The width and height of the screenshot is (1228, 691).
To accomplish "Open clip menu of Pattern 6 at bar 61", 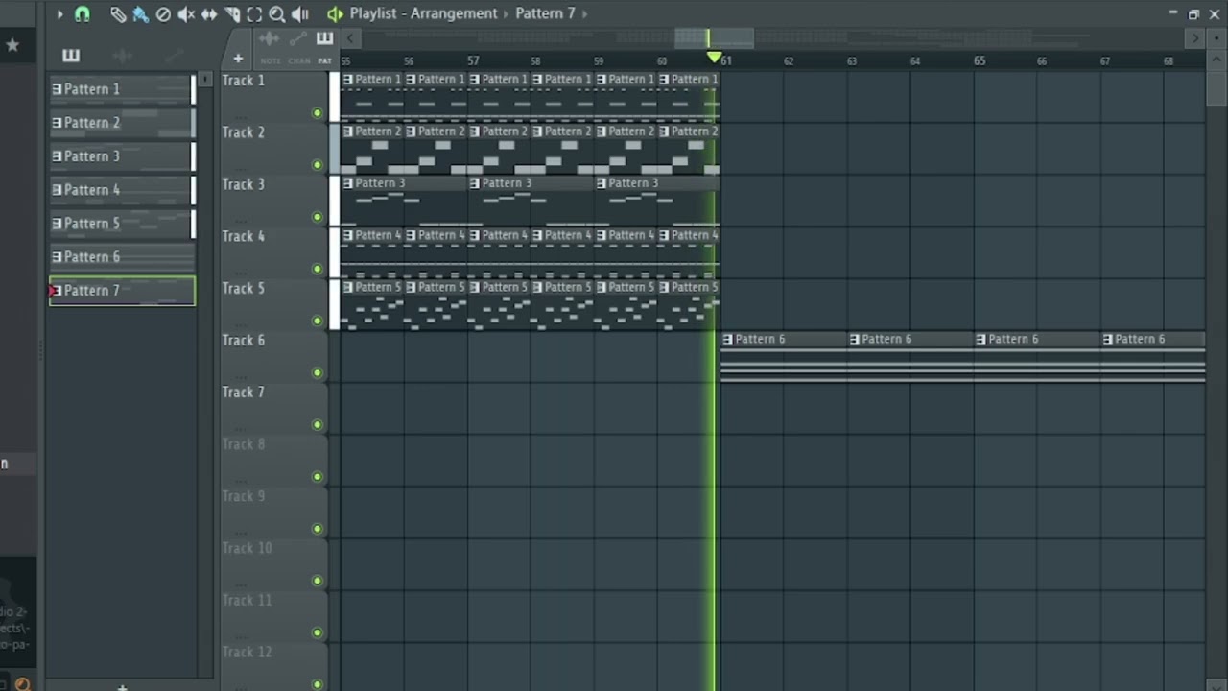I will [727, 339].
